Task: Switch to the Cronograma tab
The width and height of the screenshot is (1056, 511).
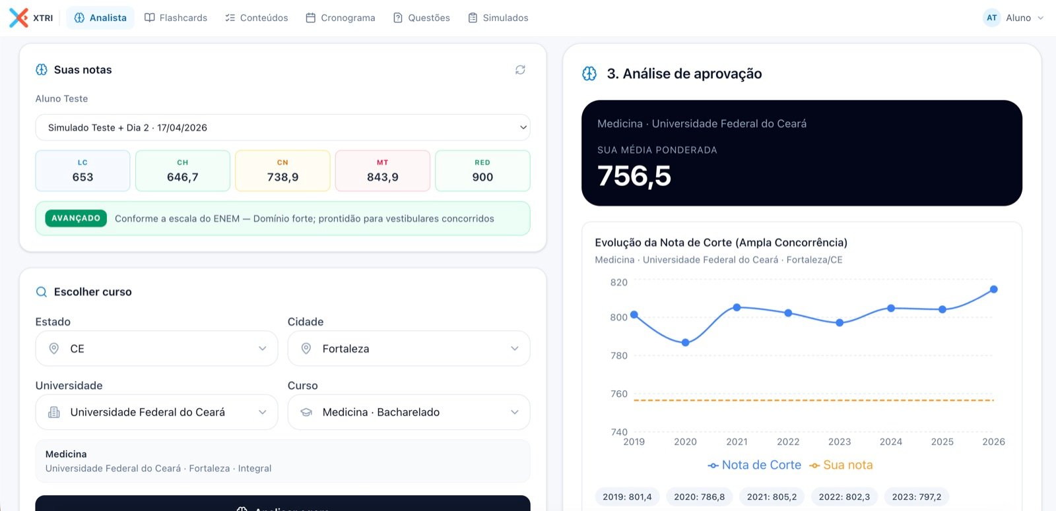Action: (x=341, y=18)
